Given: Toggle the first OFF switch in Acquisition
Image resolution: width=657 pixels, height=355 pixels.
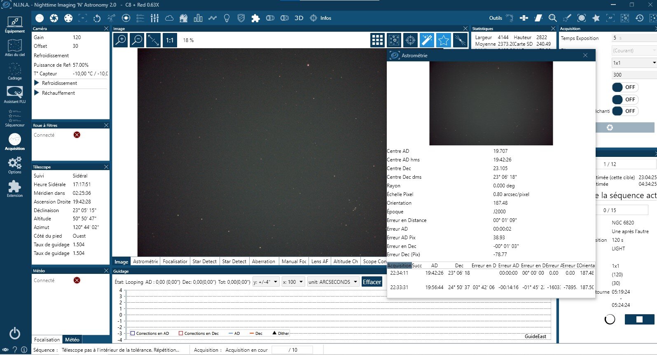Looking at the screenshot, I should click(x=625, y=87).
